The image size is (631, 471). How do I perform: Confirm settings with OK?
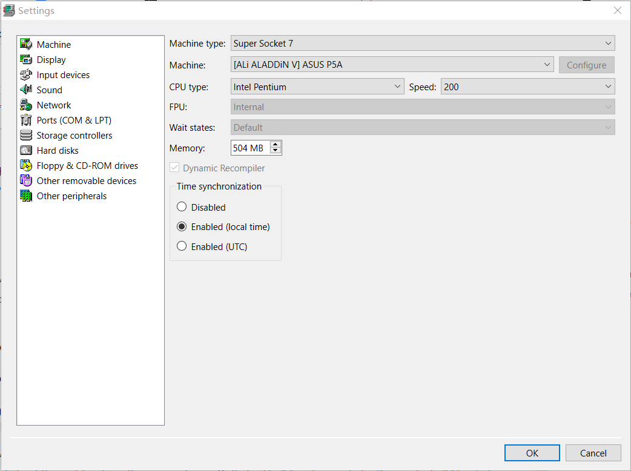532,452
